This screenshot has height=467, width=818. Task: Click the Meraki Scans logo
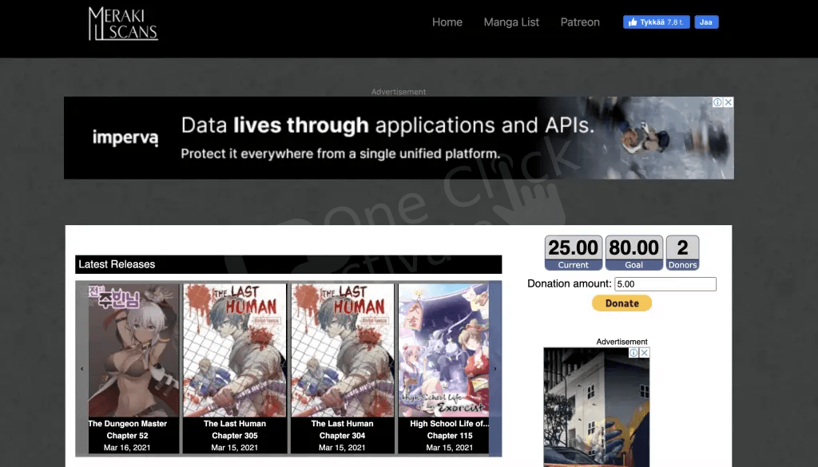(123, 23)
